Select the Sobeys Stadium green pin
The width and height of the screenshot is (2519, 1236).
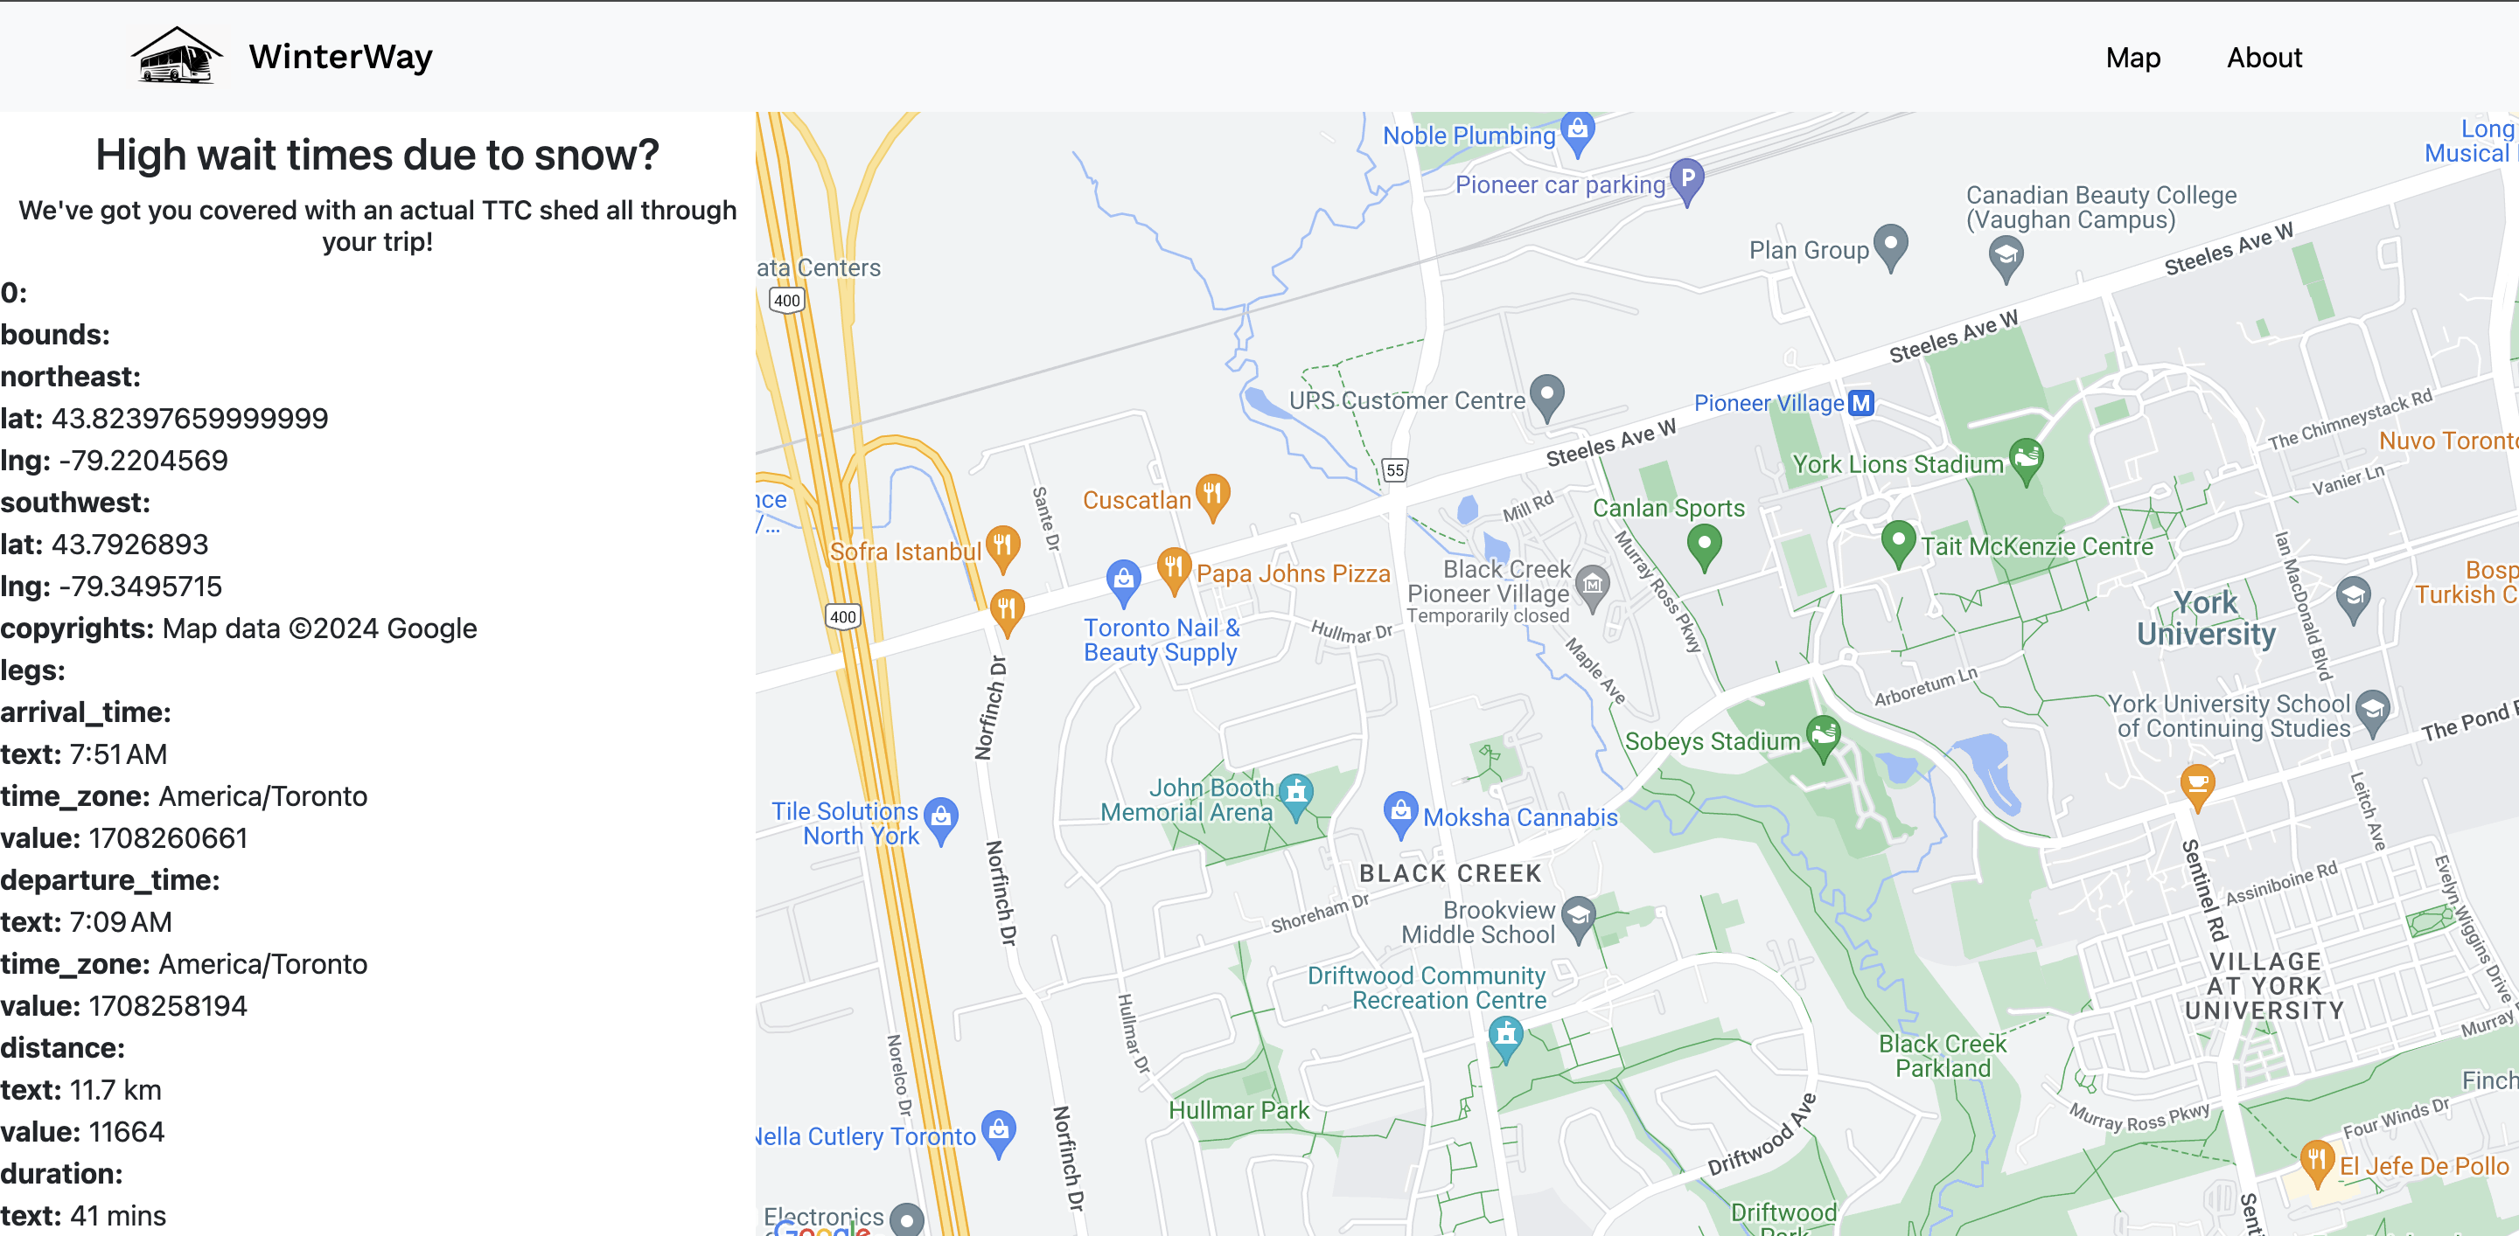1823,739
